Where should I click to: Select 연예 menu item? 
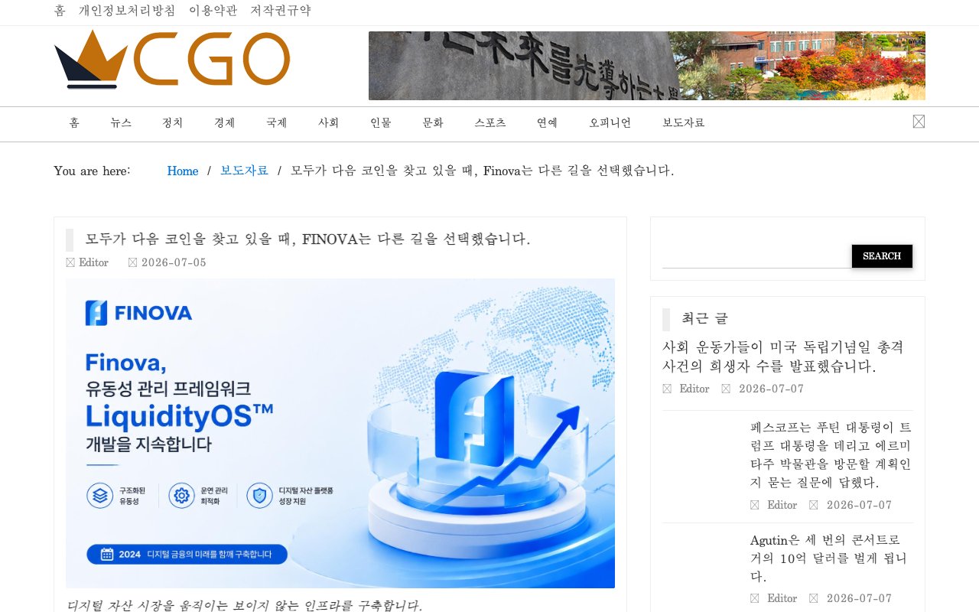click(548, 122)
